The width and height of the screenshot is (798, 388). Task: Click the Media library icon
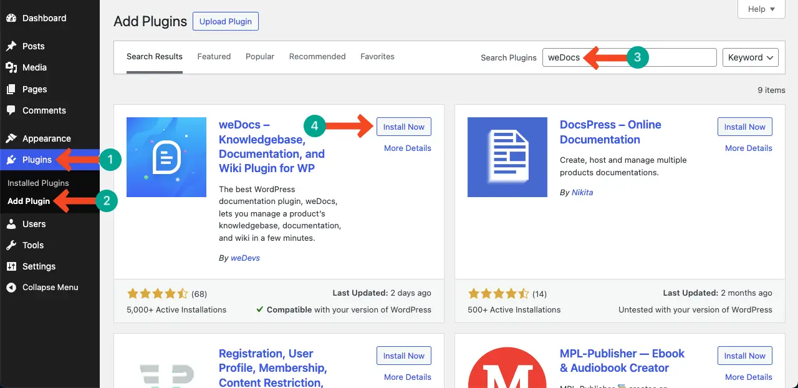click(x=11, y=67)
